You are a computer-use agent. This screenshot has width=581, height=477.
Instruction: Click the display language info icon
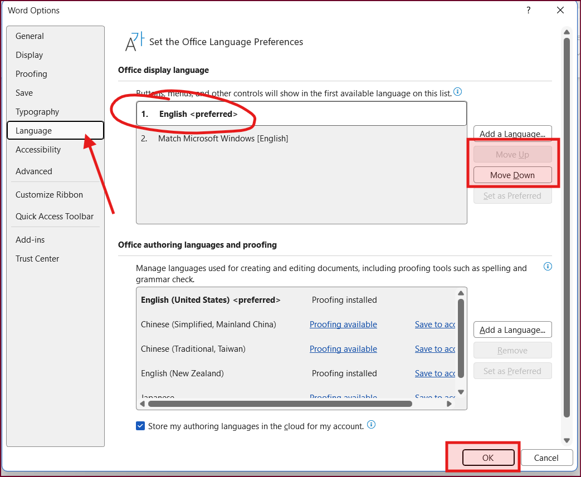(457, 91)
